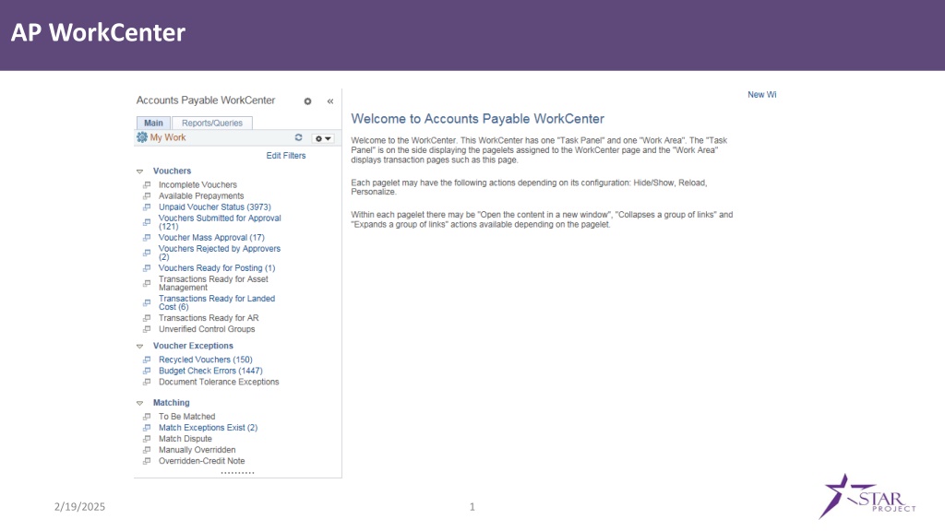Open new-window icon beside Budget Check Errors
Screen dimensions: 945x531
tap(147, 371)
